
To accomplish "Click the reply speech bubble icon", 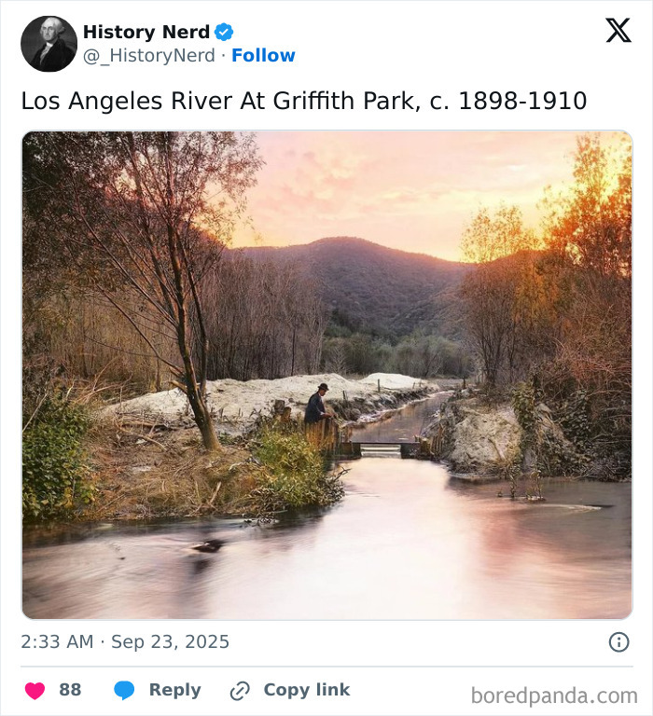I will [x=124, y=690].
